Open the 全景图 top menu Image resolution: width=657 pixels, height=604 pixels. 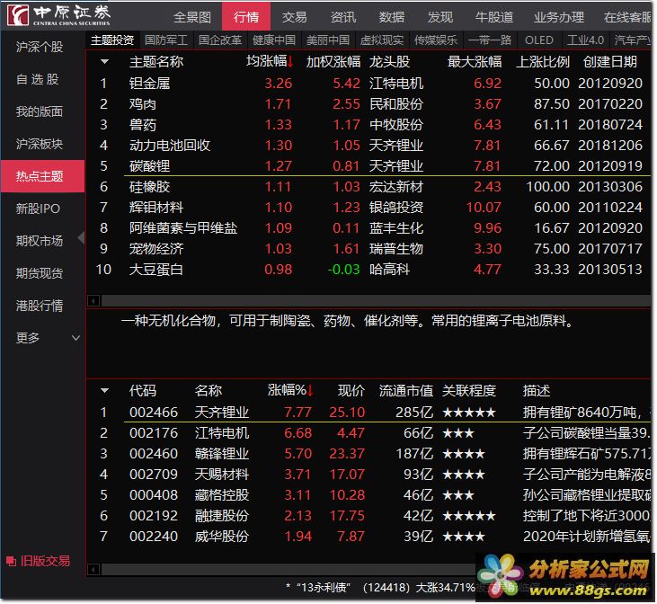tap(192, 17)
